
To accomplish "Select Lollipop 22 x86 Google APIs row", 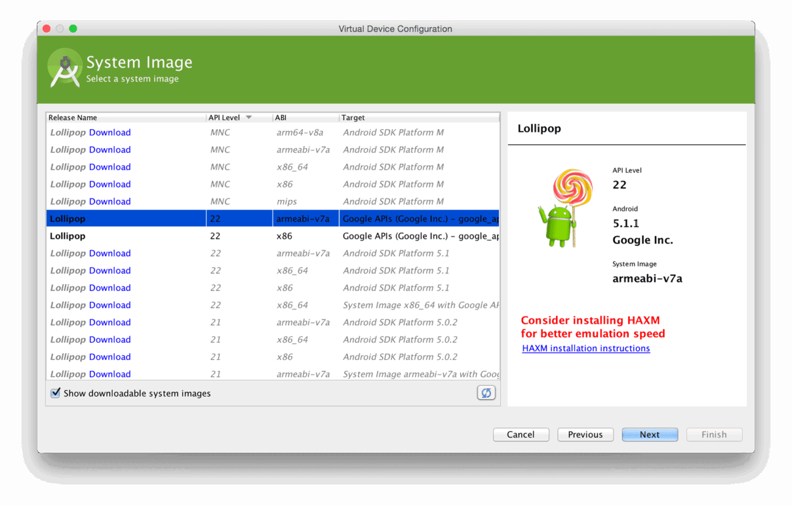I will (273, 236).
